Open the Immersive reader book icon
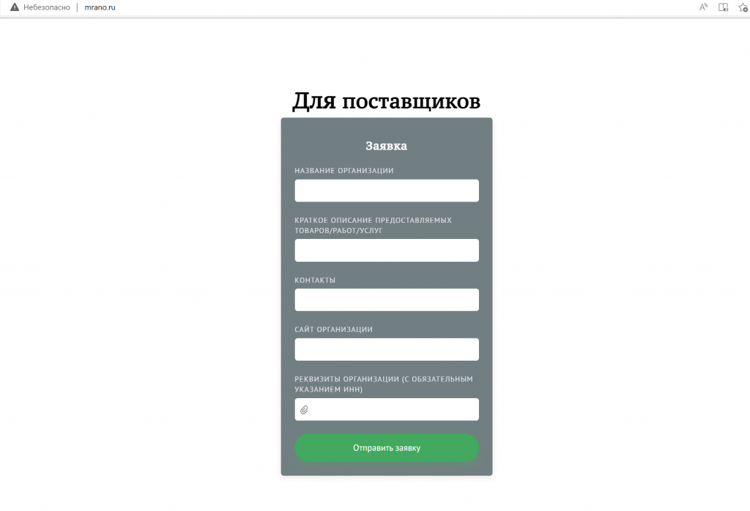The height and width of the screenshot is (511, 750). [723, 7]
